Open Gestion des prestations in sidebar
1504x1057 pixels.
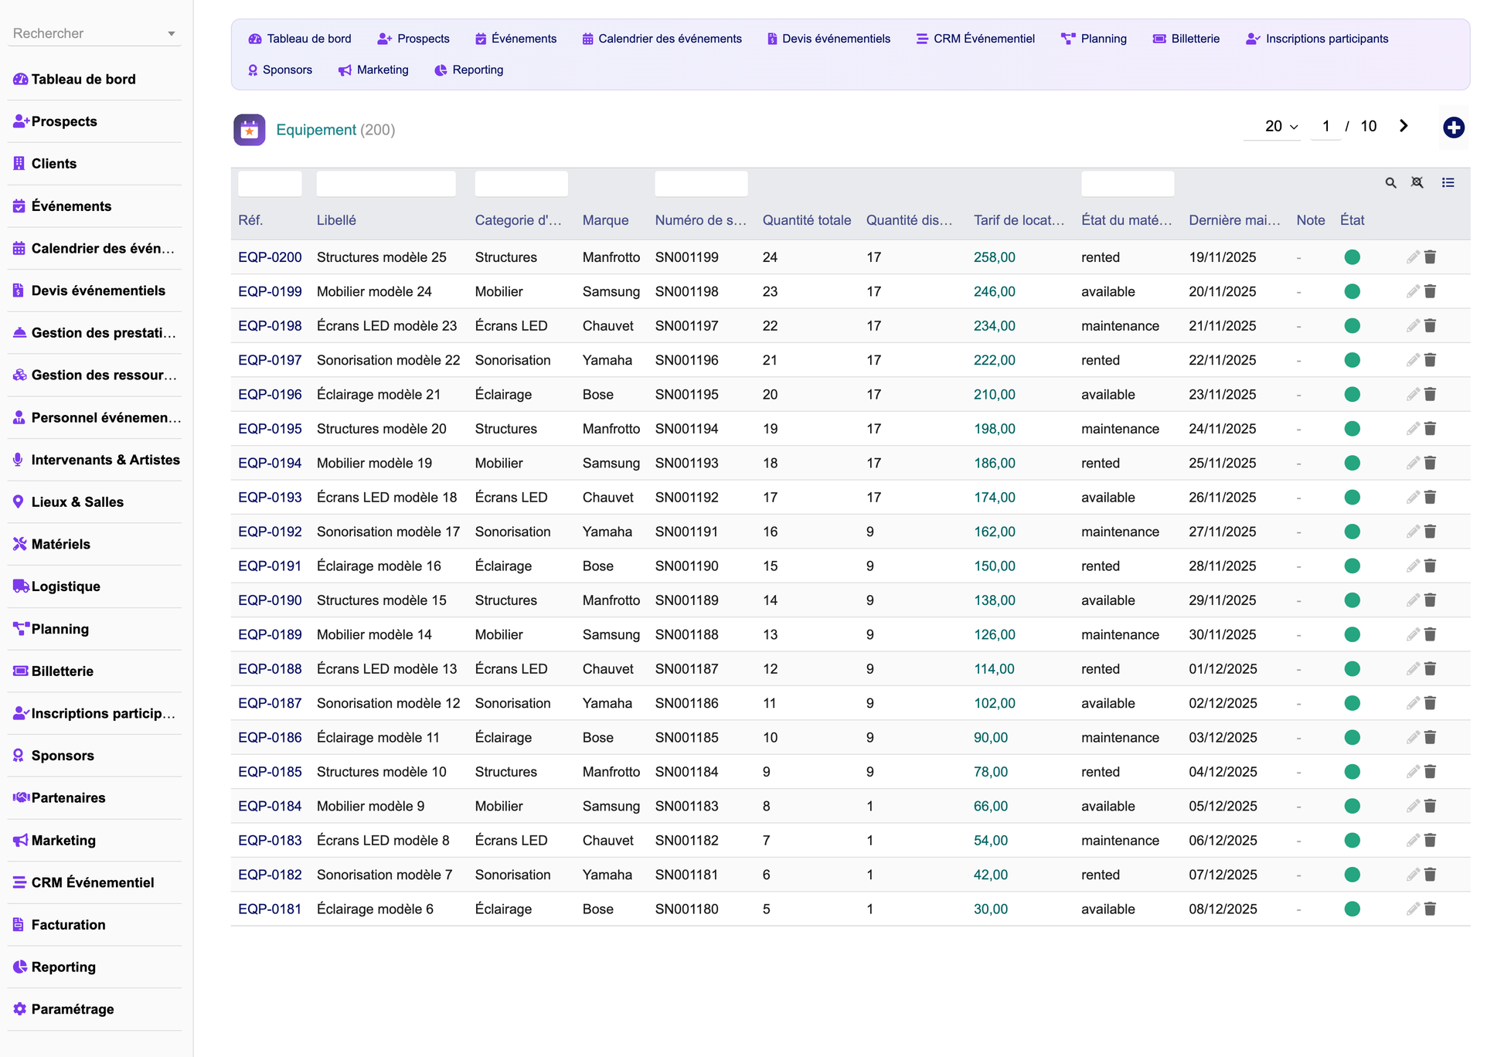(94, 333)
